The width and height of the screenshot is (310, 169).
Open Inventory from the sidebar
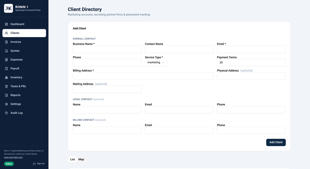[x=24, y=77]
